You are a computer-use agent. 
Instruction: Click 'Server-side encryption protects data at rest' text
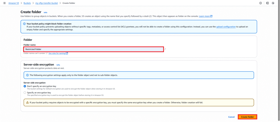pos(44,68)
